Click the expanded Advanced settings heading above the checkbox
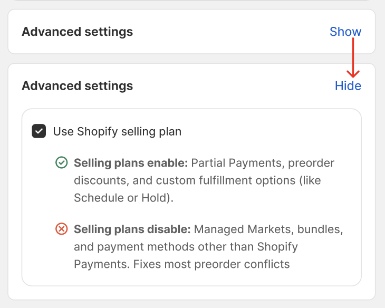Screen dimensions: 385x308 [77, 86]
